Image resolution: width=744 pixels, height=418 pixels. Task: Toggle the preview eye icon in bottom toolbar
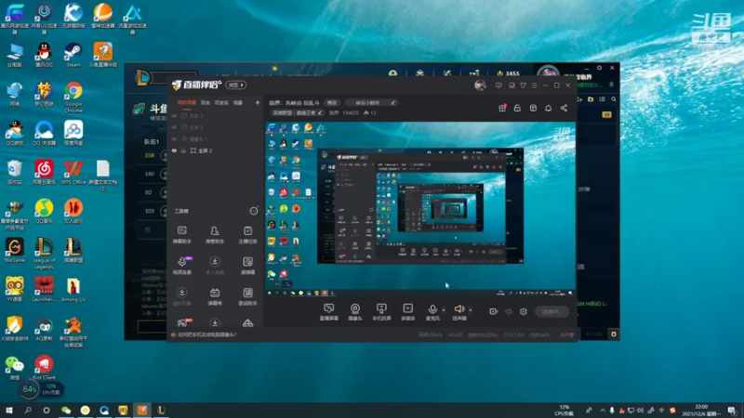click(508, 311)
